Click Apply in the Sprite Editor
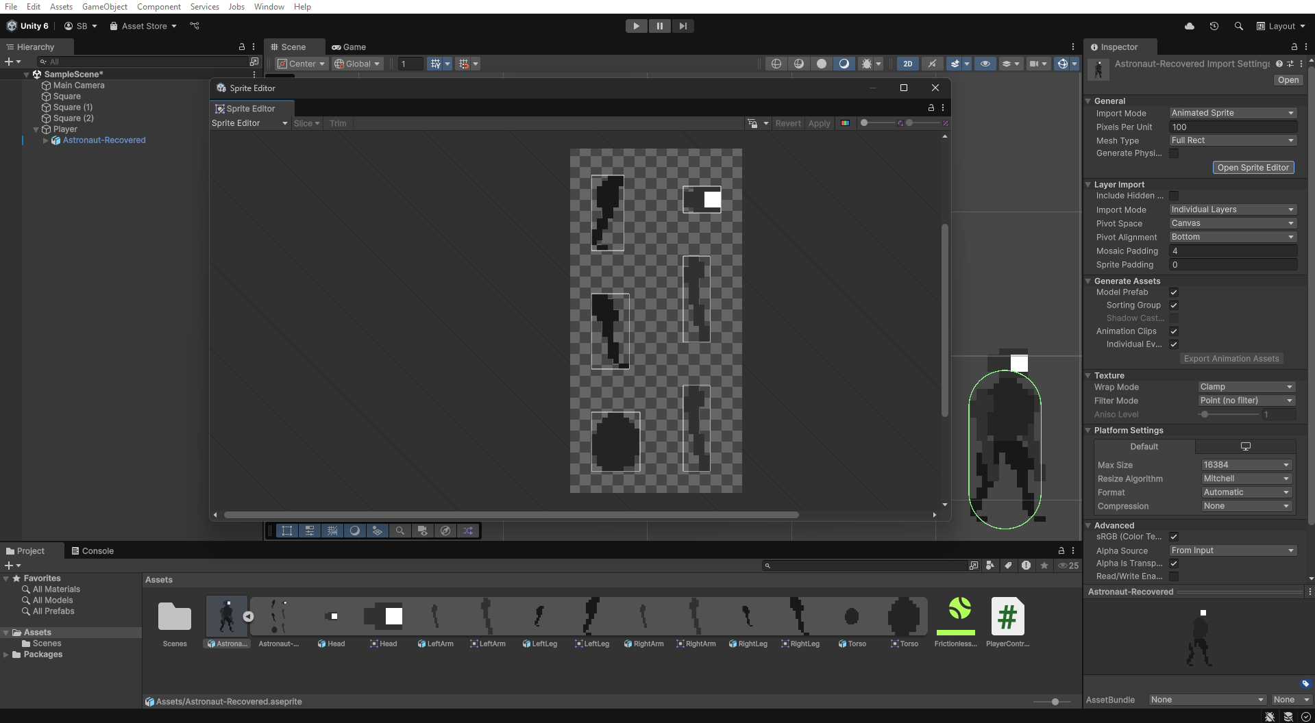Image resolution: width=1315 pixels, height=723 pixels. click(819, 123)
